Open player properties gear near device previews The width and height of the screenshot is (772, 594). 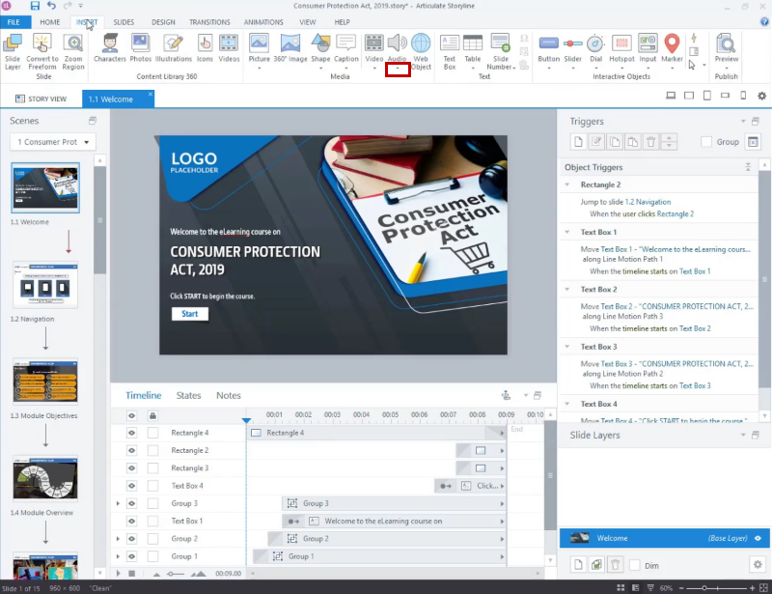(761, 97)
